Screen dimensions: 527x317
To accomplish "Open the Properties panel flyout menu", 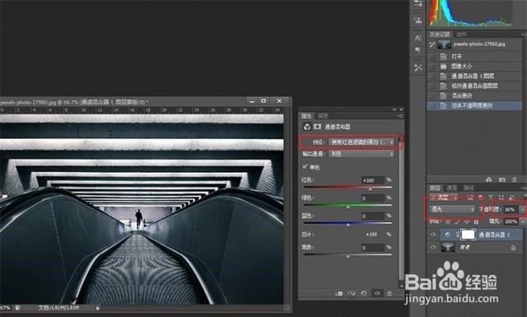I will 401,115.
